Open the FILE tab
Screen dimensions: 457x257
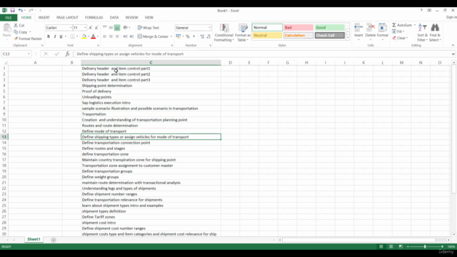click(9, 17)
